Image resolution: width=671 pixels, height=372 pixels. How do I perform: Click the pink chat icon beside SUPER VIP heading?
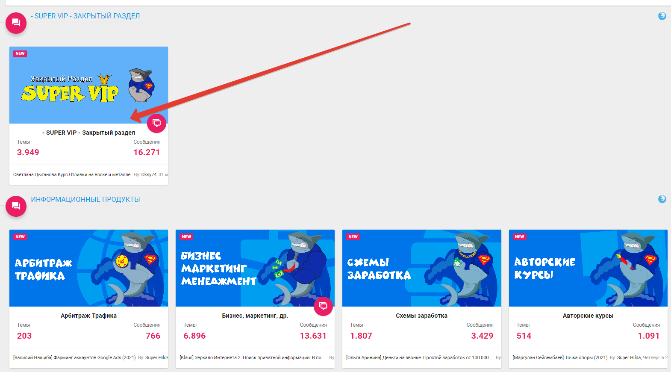[16, 23]
